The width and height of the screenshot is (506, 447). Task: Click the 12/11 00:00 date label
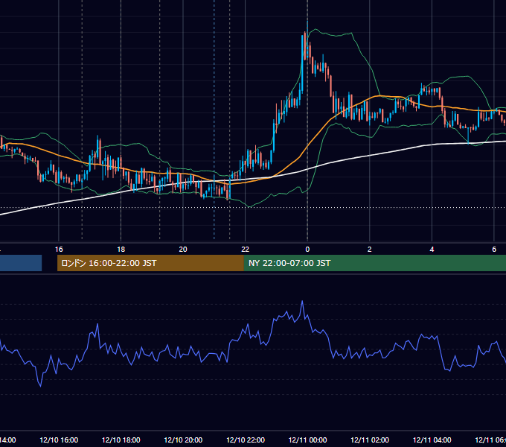coord(307,440)
